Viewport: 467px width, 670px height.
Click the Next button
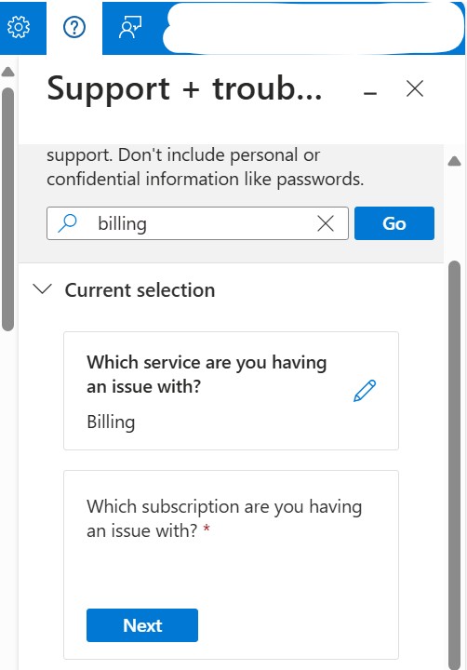141,625
